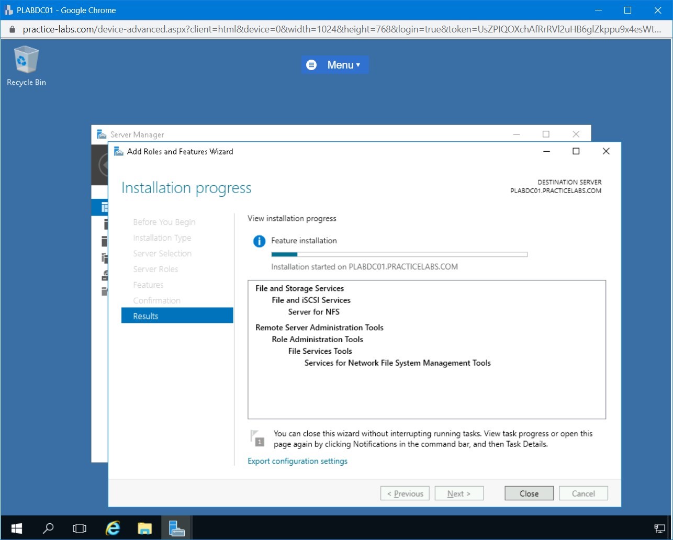Click 'Role Administration Tools' entry

[317, 339]
